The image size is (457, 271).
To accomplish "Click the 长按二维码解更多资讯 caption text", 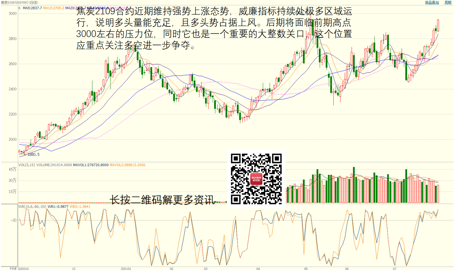I will click(162, 200).
